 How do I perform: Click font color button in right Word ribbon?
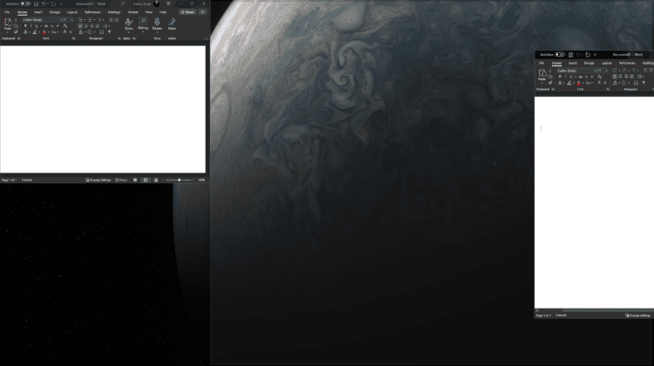578,83
